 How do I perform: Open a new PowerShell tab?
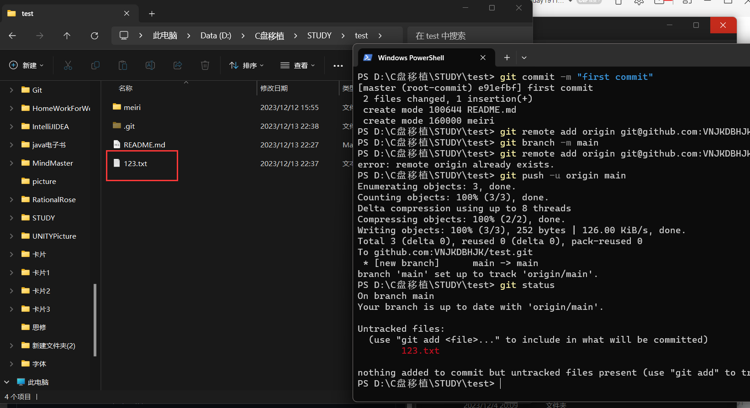[x=507, y=58]
